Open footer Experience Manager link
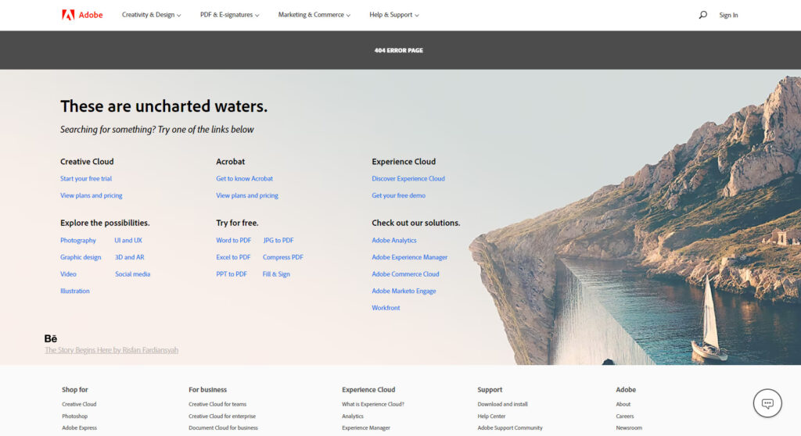Image resolution: width=801 pixels, height=436 pixels. point(366,428)
